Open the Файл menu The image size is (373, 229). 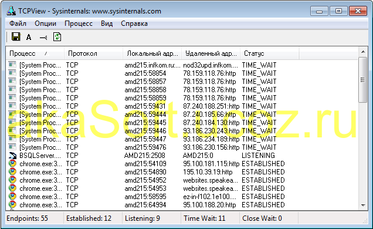click(x=18, y=23)
